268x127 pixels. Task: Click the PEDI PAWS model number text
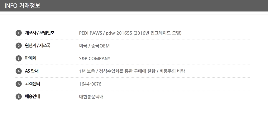coord(130,33)
